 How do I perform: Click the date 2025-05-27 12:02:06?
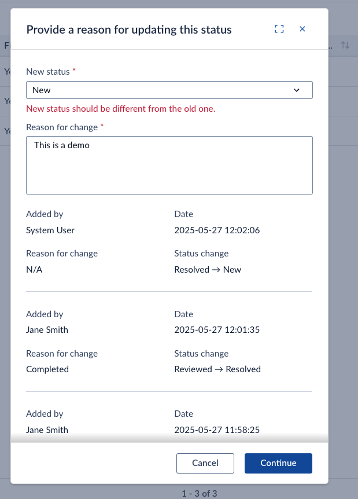click(x=217, y=230)
